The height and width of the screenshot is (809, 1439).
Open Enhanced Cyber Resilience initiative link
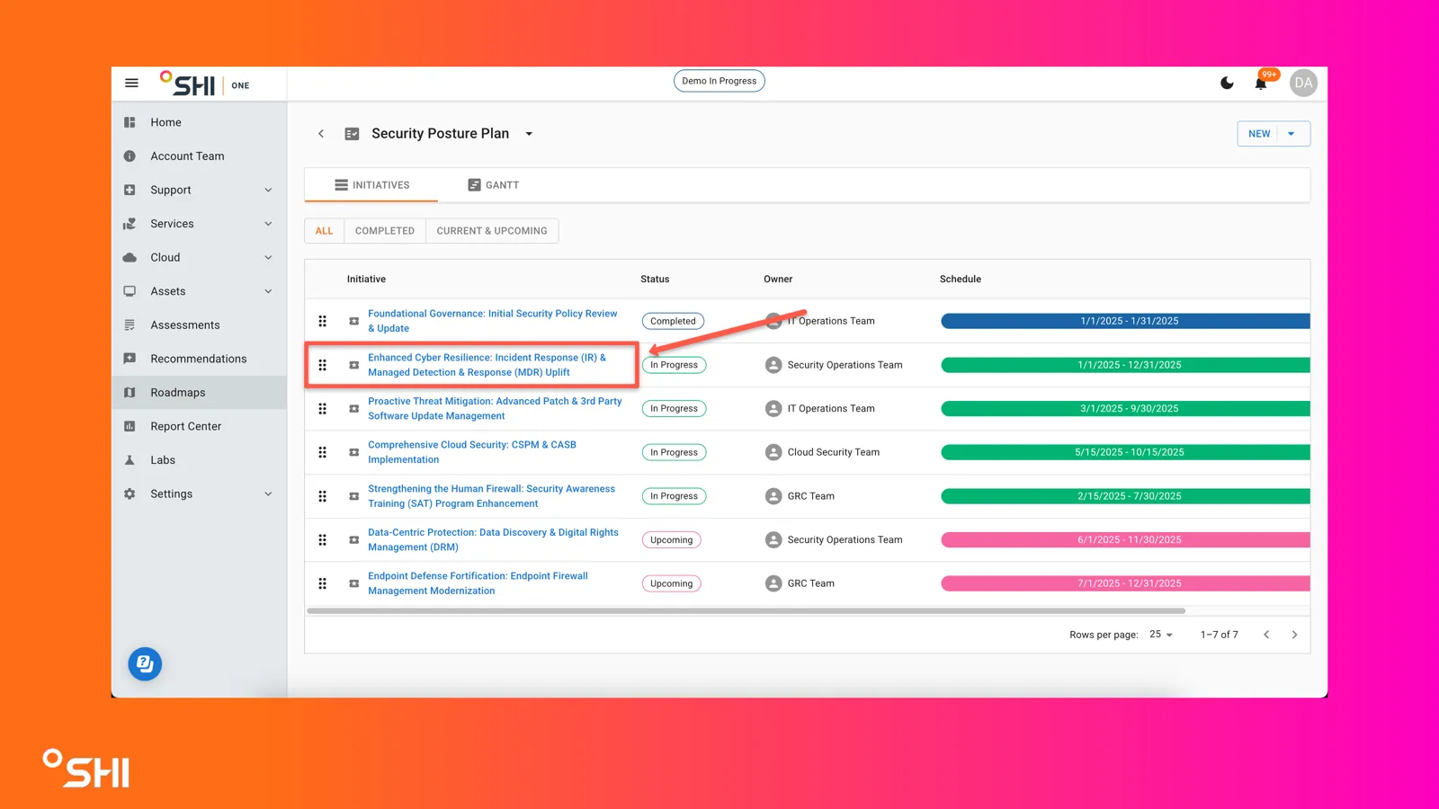[x=487, y=365]
